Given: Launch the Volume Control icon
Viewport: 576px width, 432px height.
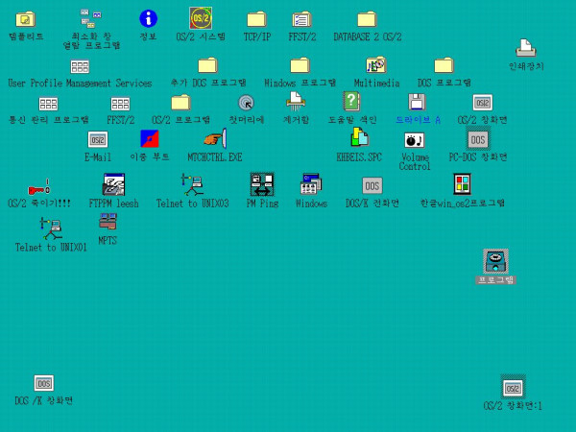Looking at the screenshot, I should pos(415,140).
